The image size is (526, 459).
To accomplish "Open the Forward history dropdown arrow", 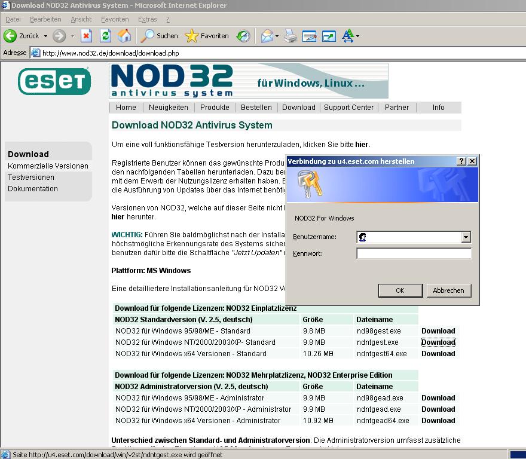I will tap(72, 36).
